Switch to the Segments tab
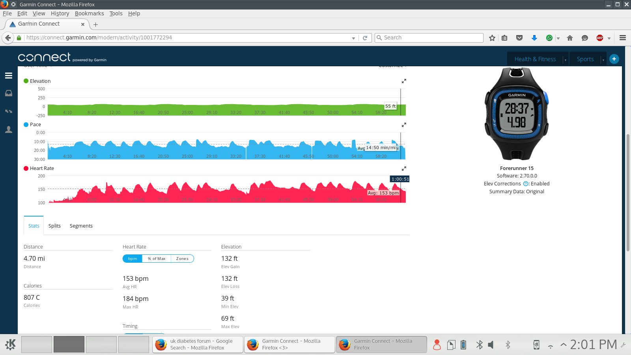 click(x=81, y=226)
